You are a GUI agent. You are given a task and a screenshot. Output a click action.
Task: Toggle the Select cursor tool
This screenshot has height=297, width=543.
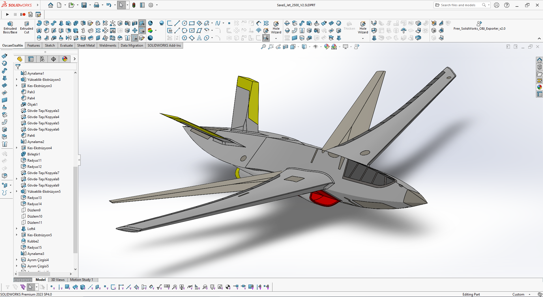pyautogui.click(x=121, y=5)
